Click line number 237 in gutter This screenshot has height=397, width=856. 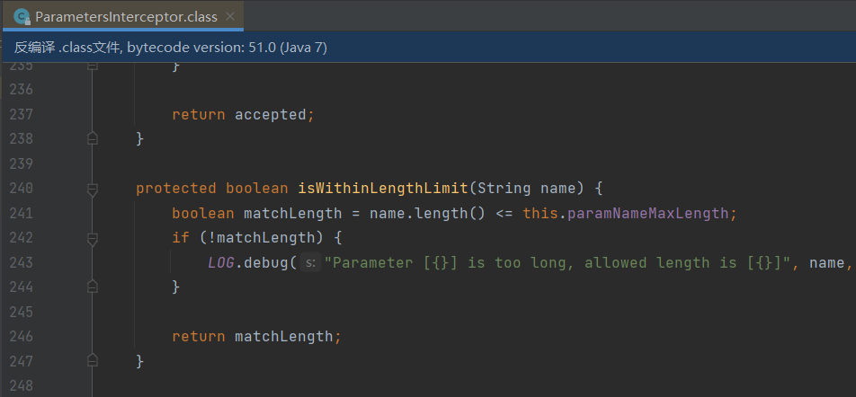tap(22, 115)
